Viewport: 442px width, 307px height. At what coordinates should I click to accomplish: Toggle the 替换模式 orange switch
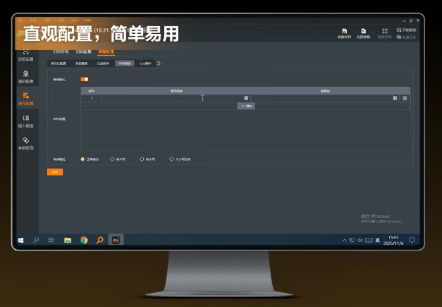84,79
